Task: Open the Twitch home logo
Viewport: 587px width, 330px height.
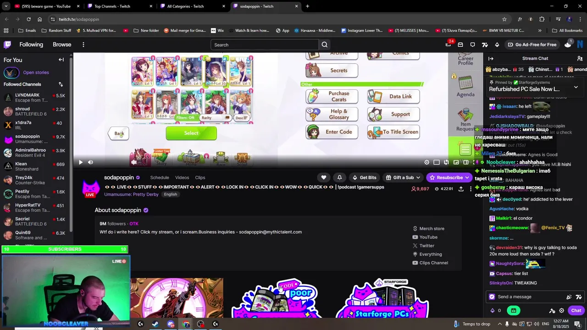Action: pyautogui.click(x=7, y=44)
